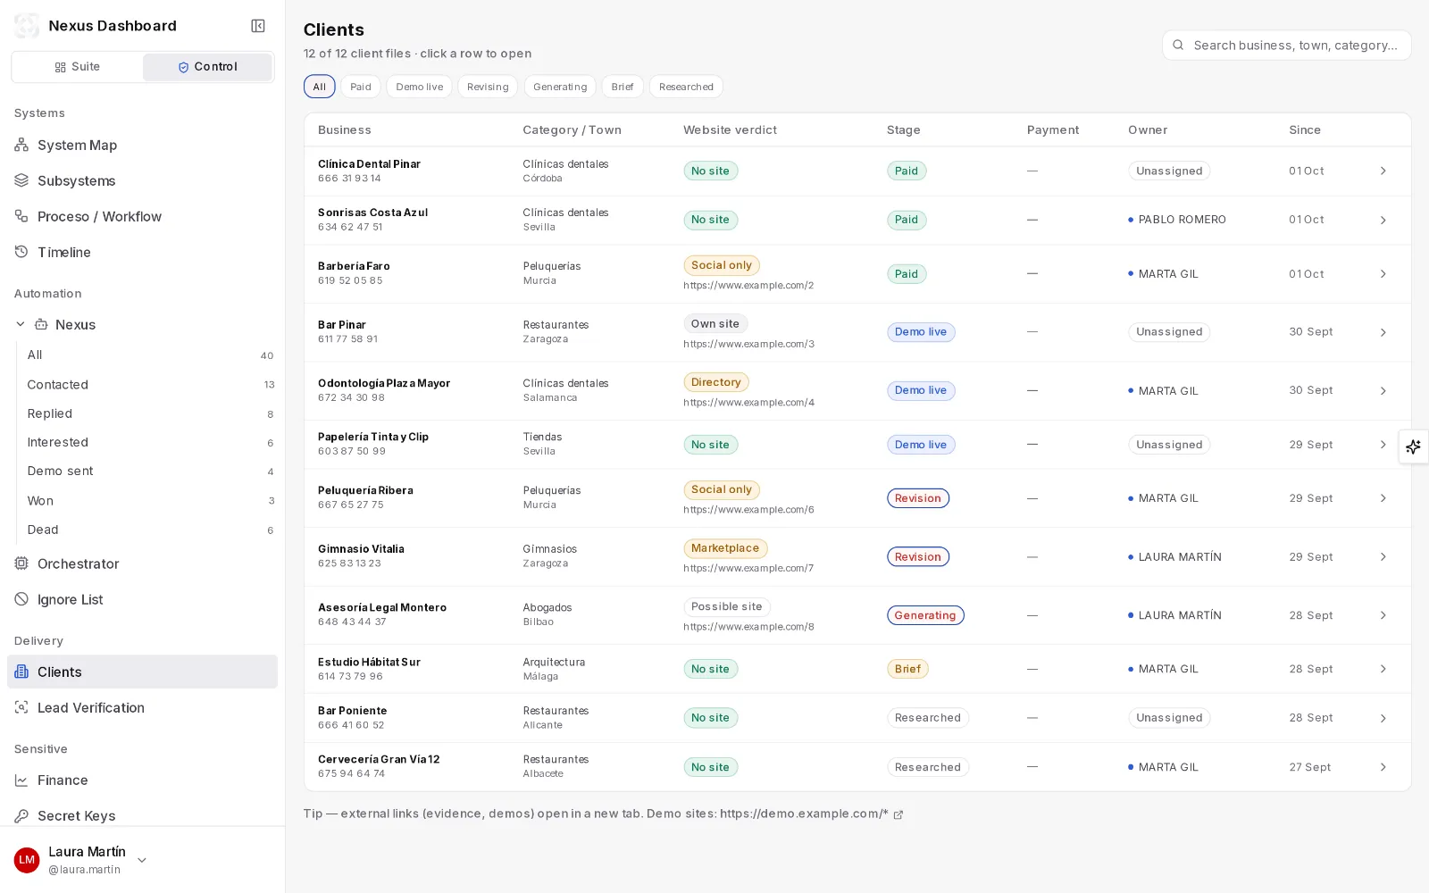The image size is (1429, 893).
Task: Click the sparkle assistant icon
Action: pos(1413,446)
